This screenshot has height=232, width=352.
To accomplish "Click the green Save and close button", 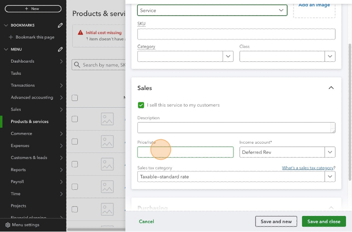I will click(x=323, y=221).
